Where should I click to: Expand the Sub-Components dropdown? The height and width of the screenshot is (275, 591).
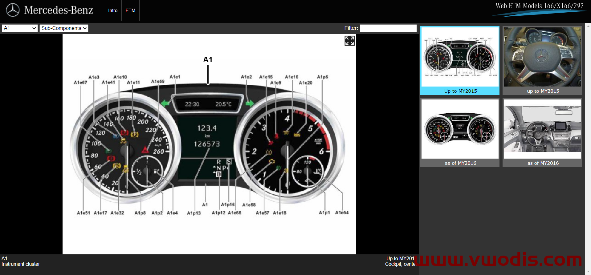[64, 28]
